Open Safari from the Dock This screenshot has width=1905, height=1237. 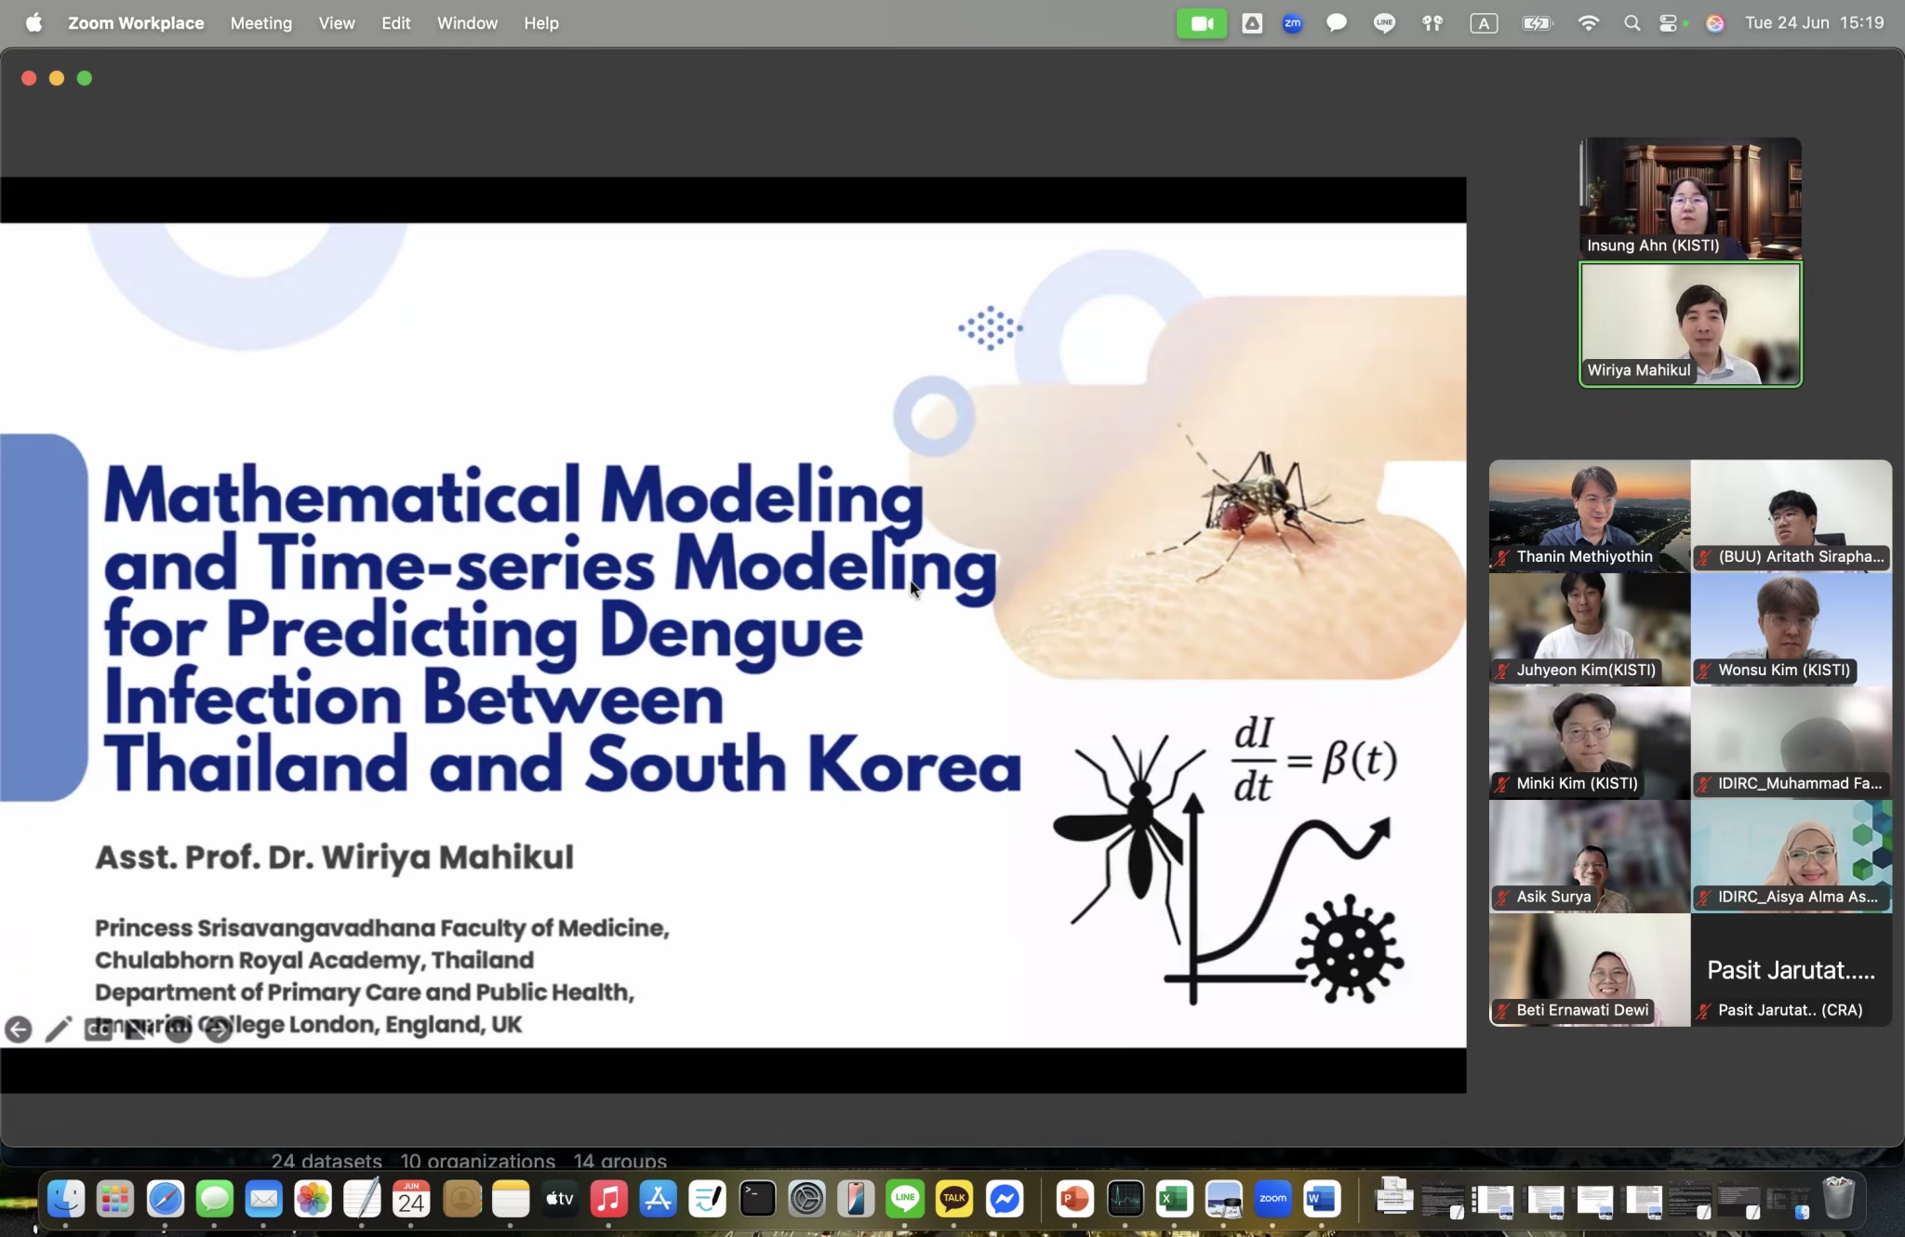(x=165, y=1199)
